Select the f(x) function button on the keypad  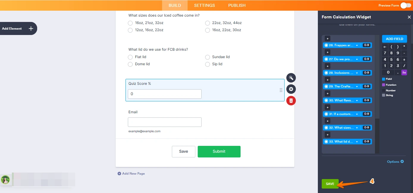404,72
